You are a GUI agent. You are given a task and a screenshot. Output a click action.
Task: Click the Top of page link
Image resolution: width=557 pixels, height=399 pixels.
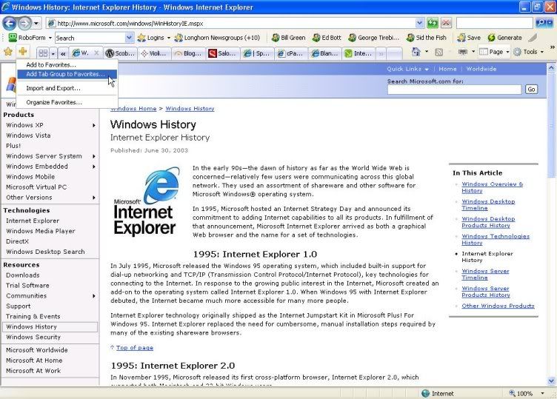coord(134,347)
